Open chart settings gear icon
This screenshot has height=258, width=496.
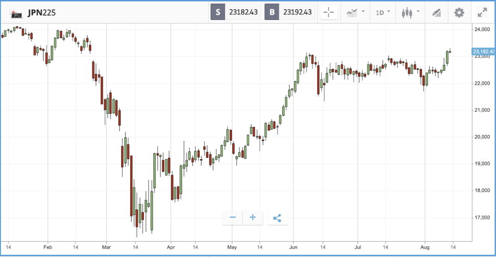pos(459,13)
